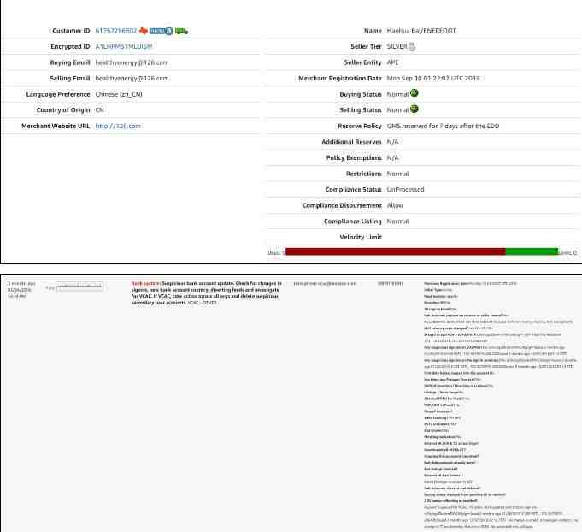Click the red Texas-shaped icon beside Customer ID
Viewport: 582px width, 532px height.
[x=143, y=31]
